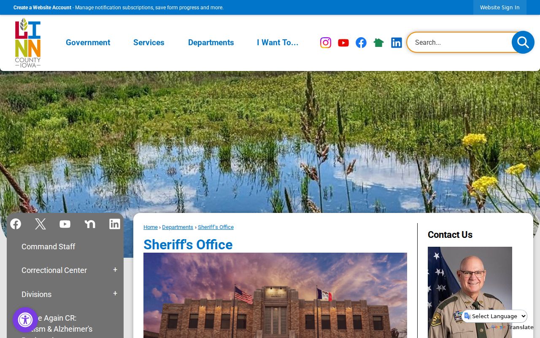This screenshot has height=338, width=540.
Task: Open Instagram from the header icons
Action: pos(326,43)
